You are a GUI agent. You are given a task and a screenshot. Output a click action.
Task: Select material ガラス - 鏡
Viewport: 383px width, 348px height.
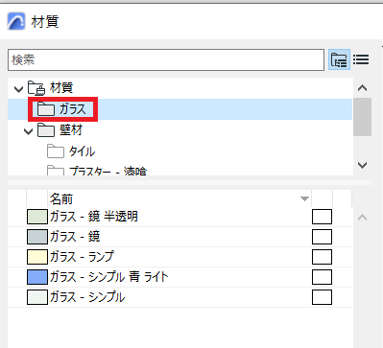coord(180,237)
